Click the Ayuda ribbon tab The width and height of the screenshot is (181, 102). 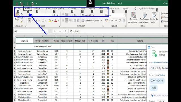(x=126, y=8)
